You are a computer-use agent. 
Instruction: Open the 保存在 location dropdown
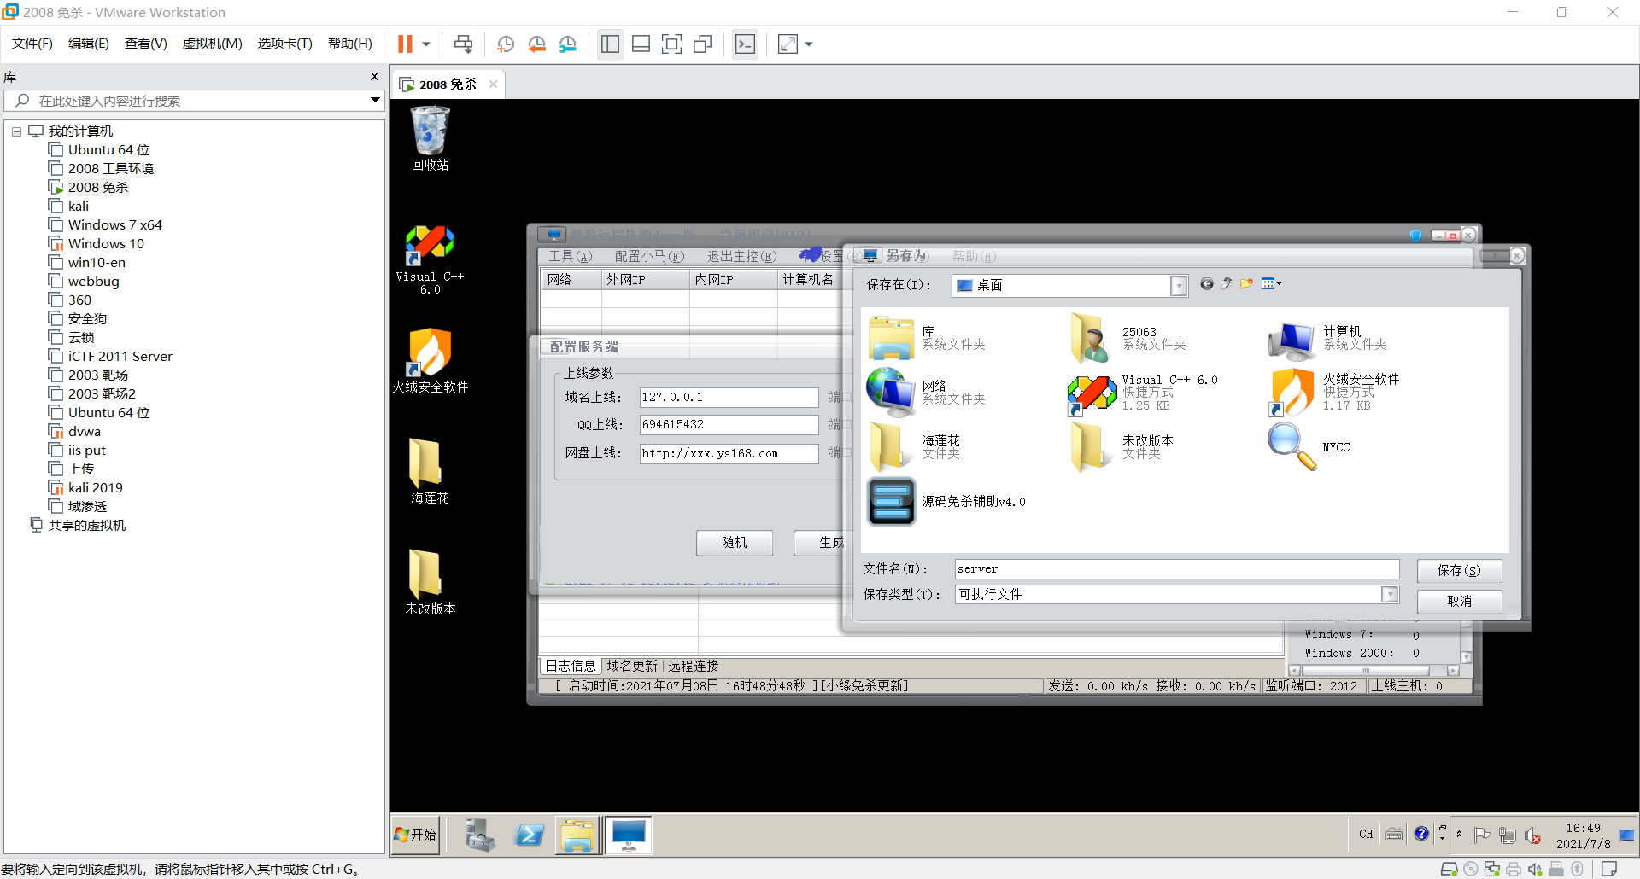pos(1179,285)
